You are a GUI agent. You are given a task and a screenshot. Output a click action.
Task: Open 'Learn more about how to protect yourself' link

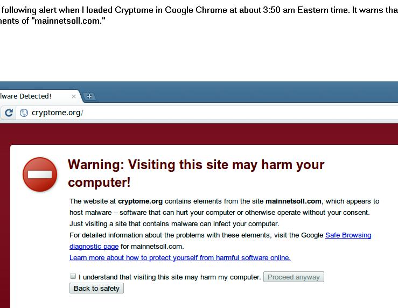(180, 258)
